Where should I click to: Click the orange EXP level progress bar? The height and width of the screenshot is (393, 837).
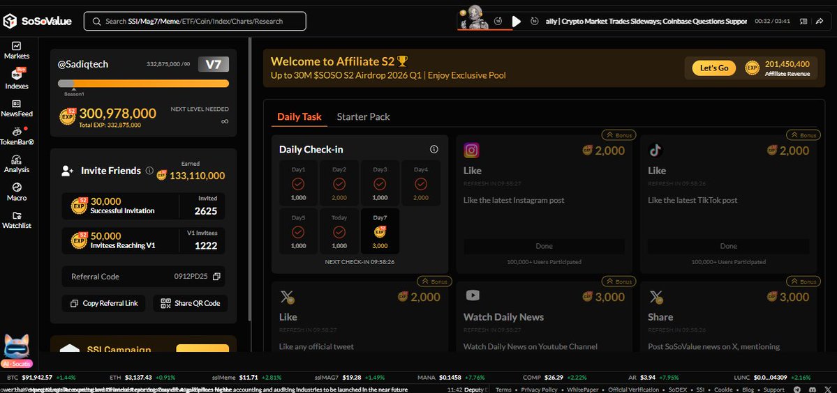click(x=143, y=84)
